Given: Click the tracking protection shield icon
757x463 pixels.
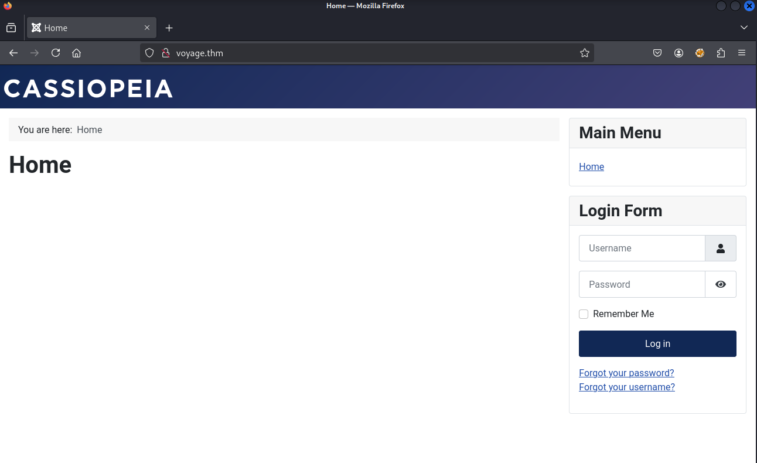Looking at the screenshot, I should [149, 53].
